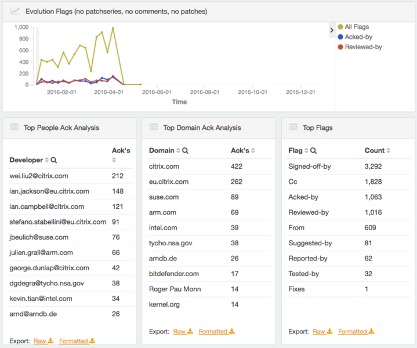Export Top Flags table as Raw
Viewport: 417px width, 348px height.
(x=322, y=332)
